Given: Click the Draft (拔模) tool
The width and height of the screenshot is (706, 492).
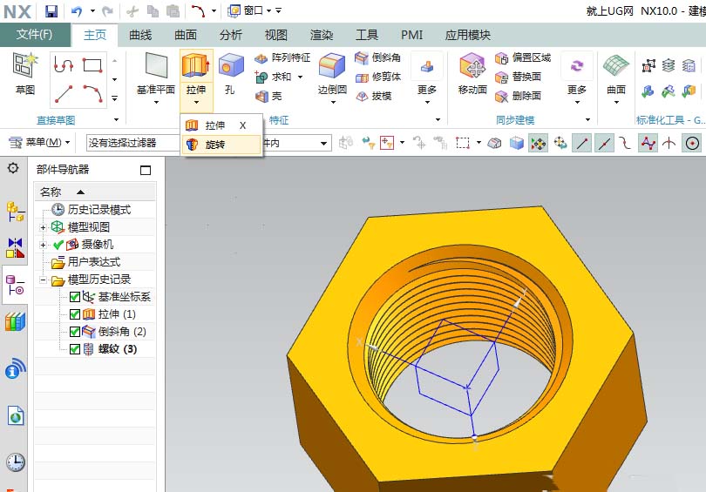Looking at the screenshot, I should [x=373, y=96].
